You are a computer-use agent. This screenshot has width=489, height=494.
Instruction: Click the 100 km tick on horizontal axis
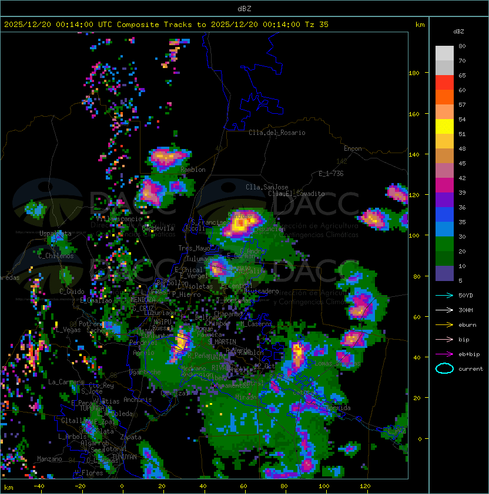pyautogui.click(x=324, y=486)
